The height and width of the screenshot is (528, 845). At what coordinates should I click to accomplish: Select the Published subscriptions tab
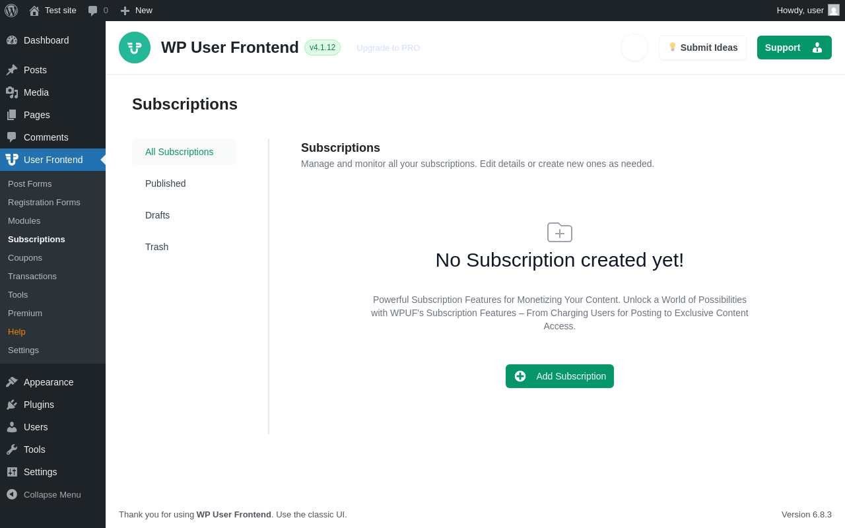click(x=166, y=183)
